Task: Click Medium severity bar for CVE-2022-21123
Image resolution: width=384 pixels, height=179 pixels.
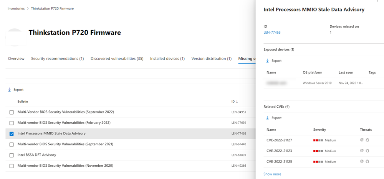Action: point(318,151)
